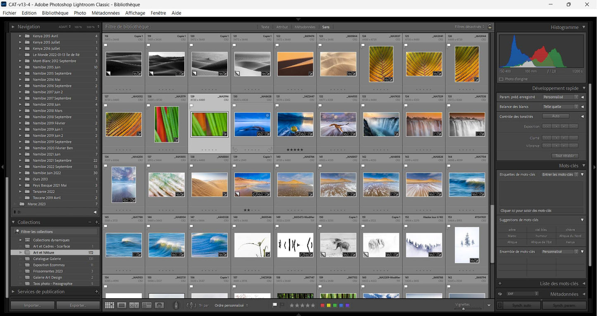
Task: Enable the filter lock next to Filtres désactivés
Action: [490, 26]
